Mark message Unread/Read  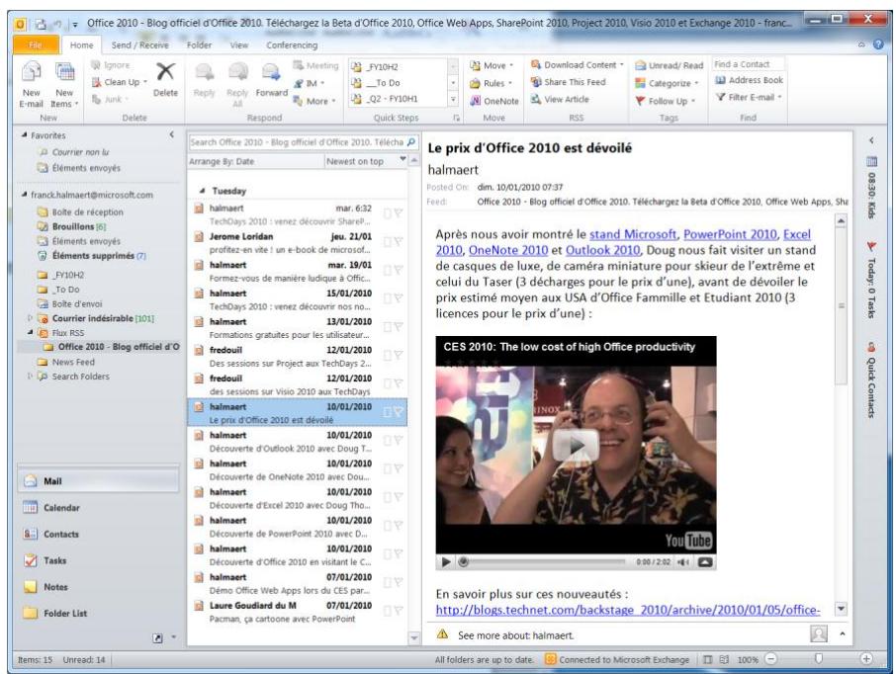click(x=669, y=65)
